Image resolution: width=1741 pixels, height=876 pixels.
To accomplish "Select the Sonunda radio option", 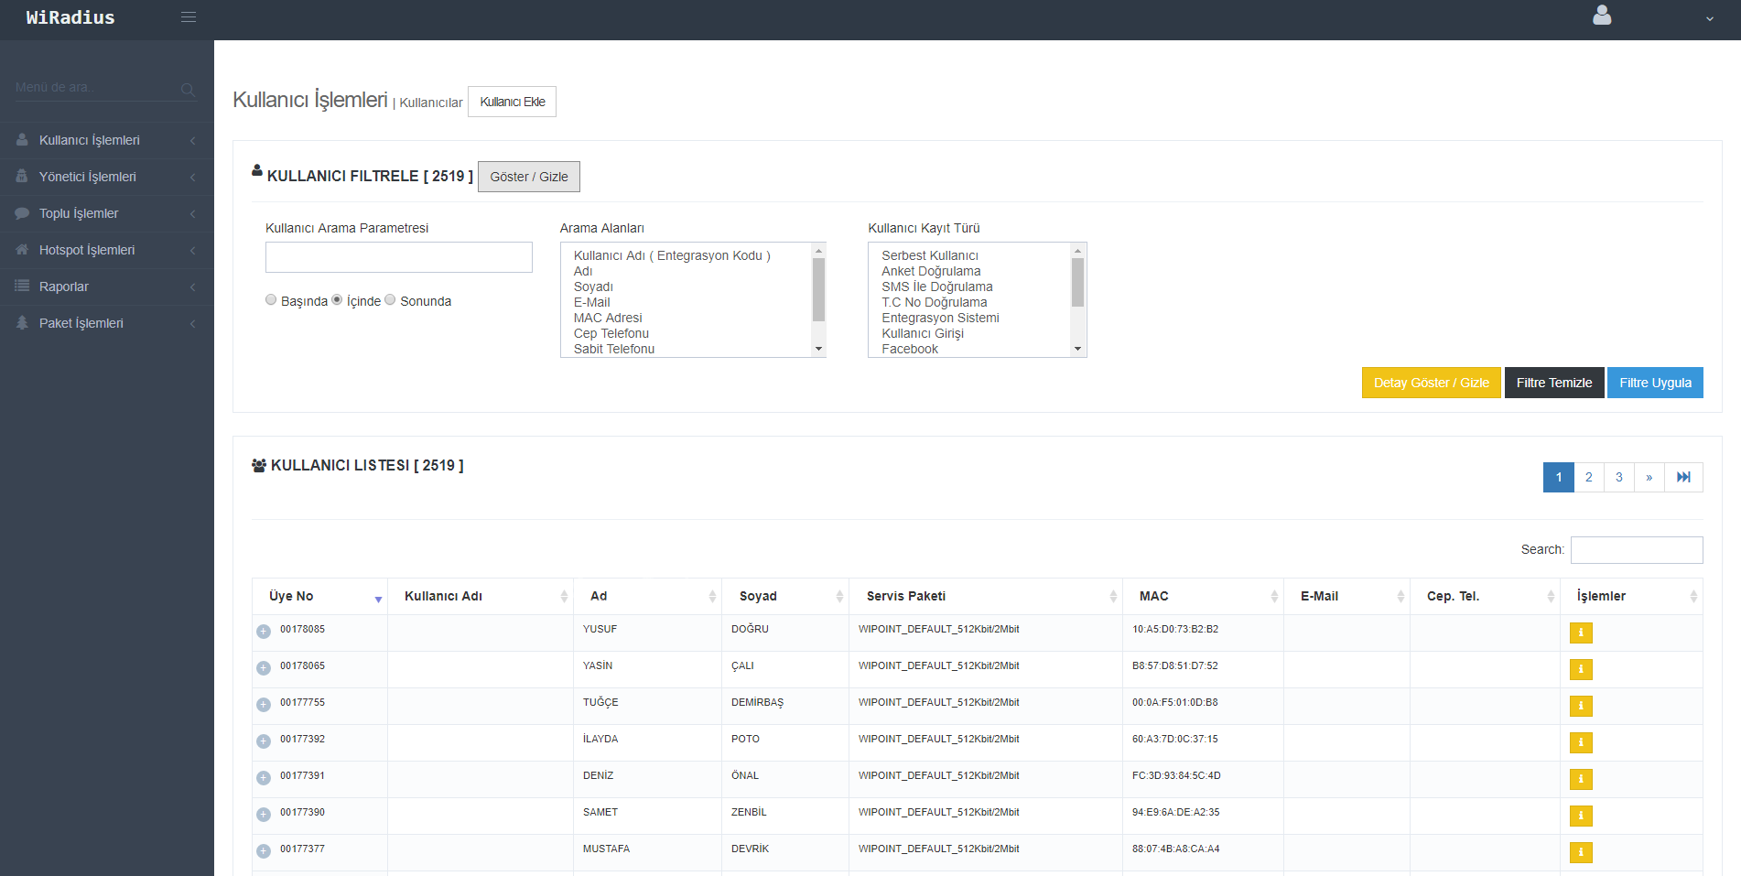I will coord(390,300).
